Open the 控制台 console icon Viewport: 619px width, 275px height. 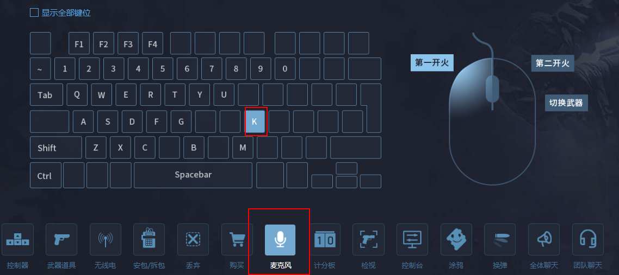point(412,240)
